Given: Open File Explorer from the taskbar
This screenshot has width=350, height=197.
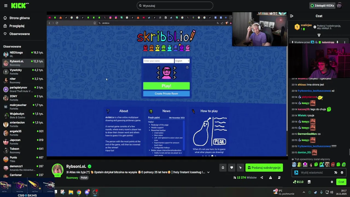Looking at the screenshot, I should pos(71,192).
